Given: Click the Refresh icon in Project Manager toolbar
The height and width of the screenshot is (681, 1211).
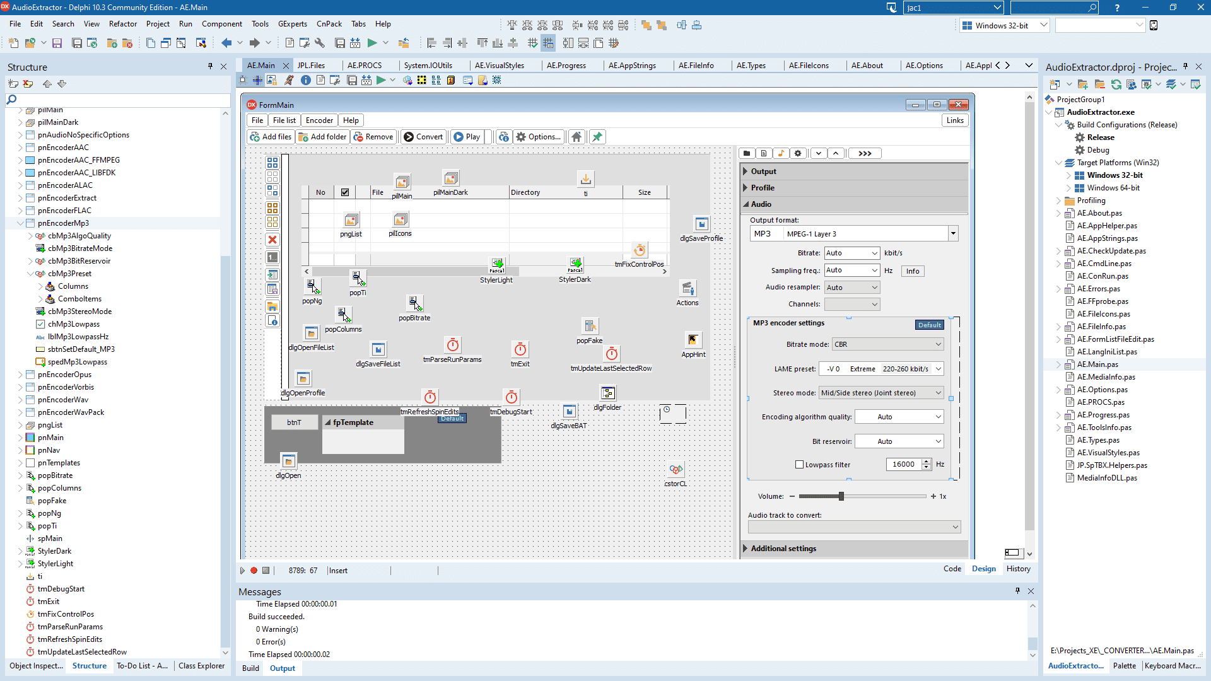Looking at the screenshot, I should (x=1116, y=84).
